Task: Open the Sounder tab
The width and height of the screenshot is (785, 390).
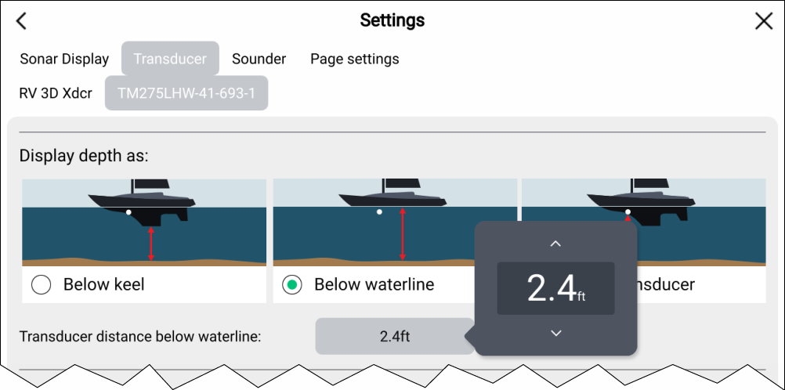Action: click(x=259, y=59)
